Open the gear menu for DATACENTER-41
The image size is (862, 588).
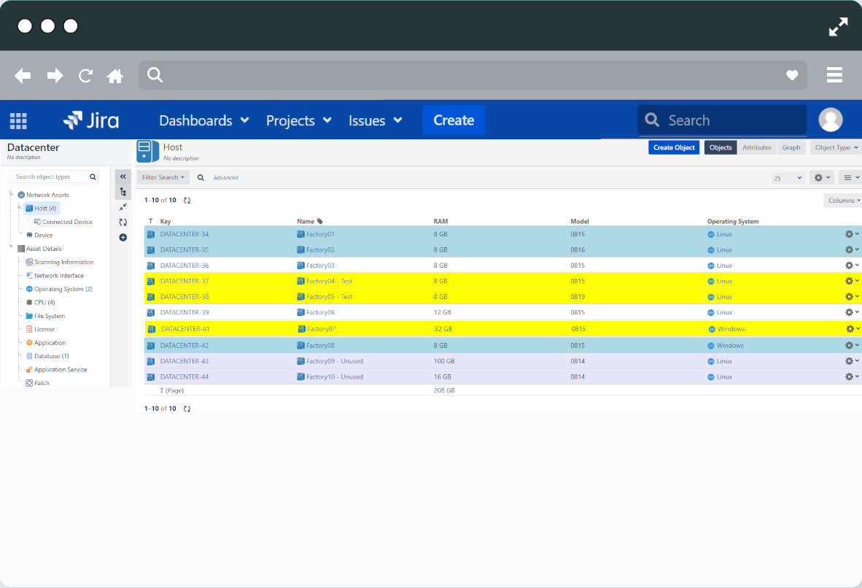coord(853,329)
